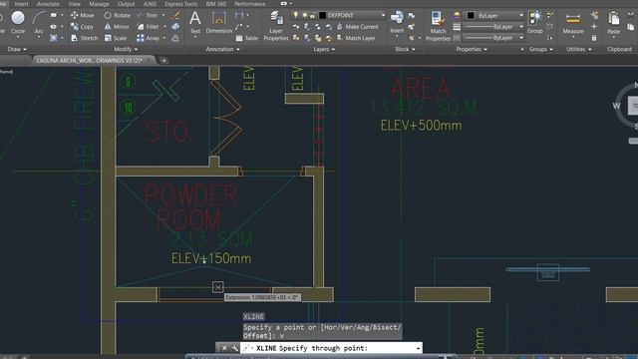
Task: Open the Output ribbon tab
Action: 127,4
